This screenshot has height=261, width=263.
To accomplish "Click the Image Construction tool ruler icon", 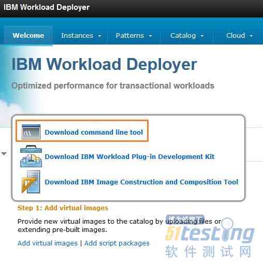I will pos(31,182).
